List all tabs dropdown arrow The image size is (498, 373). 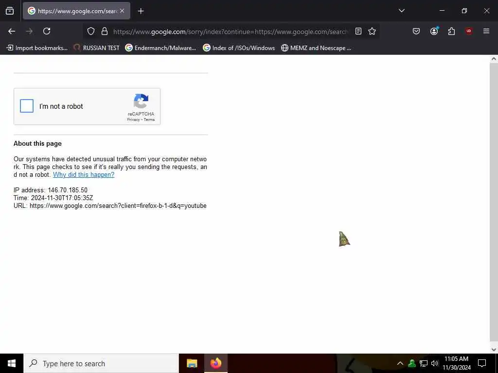point(401,11)
